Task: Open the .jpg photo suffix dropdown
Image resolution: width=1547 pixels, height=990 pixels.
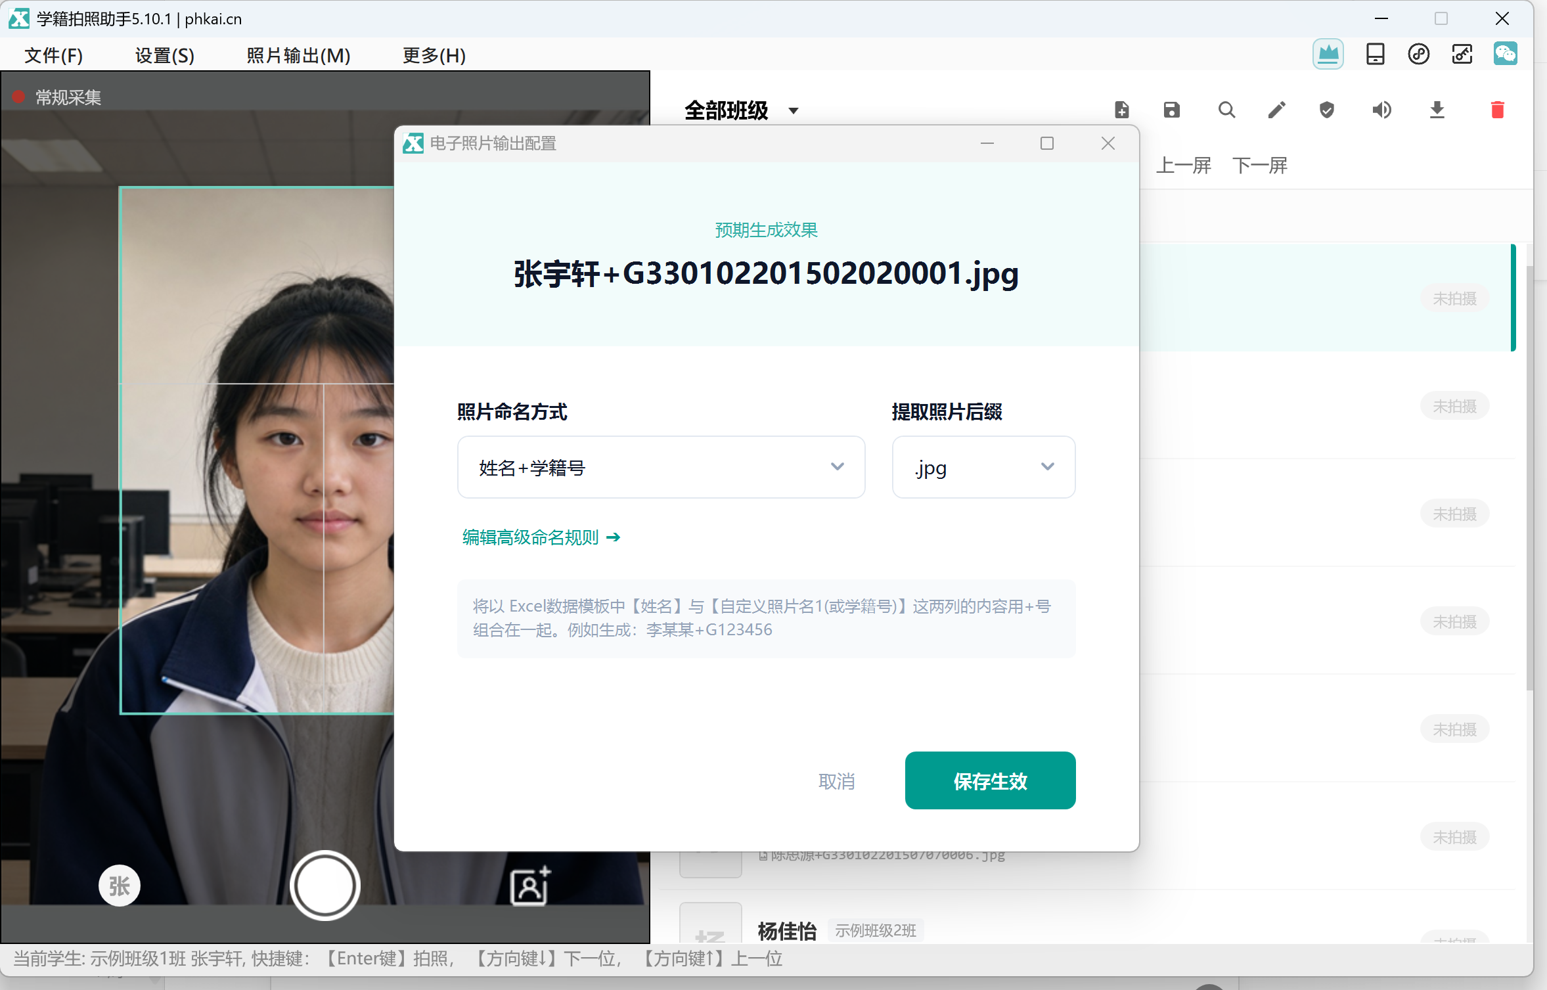Action: (983, 467)
